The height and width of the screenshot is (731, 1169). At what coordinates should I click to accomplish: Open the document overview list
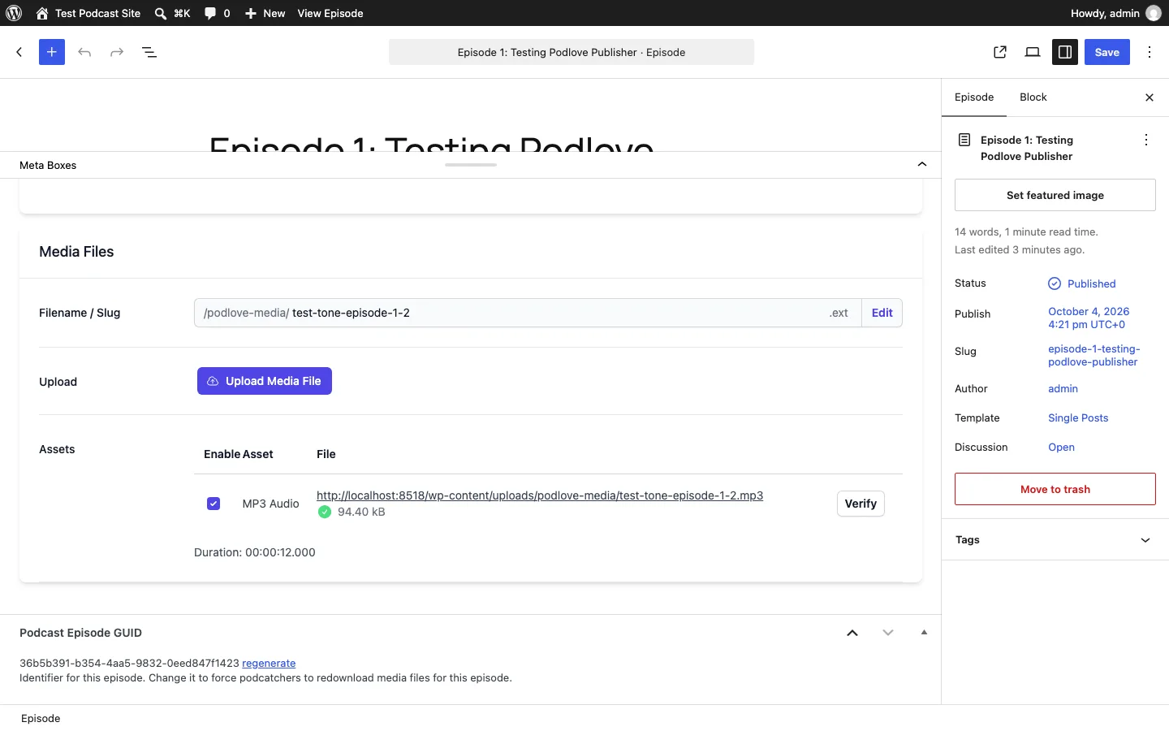149,52
